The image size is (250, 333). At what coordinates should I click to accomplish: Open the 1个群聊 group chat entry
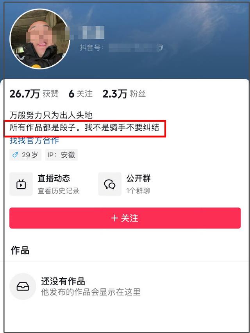point(138,191)
